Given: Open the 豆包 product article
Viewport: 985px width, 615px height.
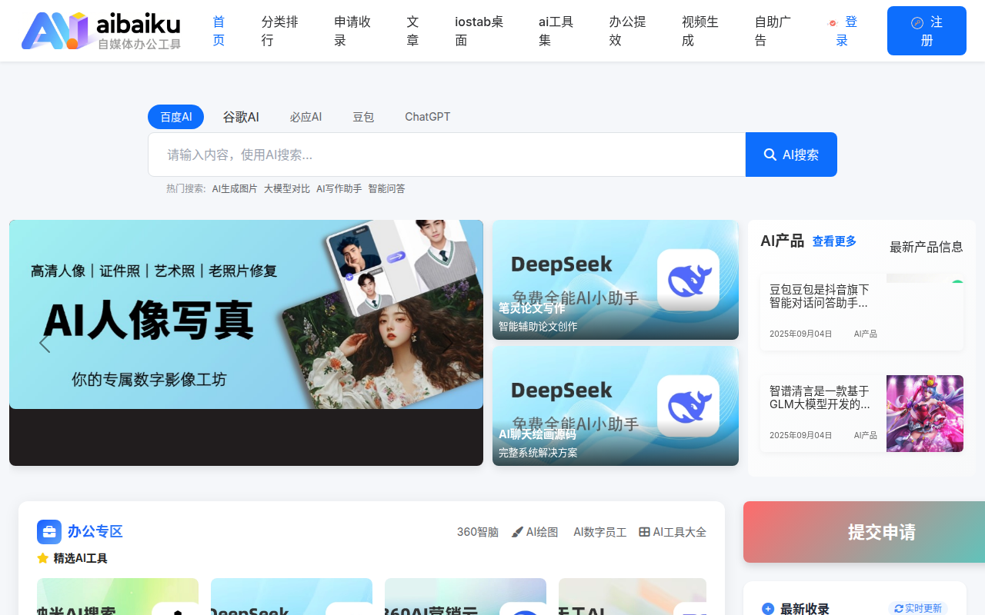Looking at the screenshot, I should (x=862, y=312).
